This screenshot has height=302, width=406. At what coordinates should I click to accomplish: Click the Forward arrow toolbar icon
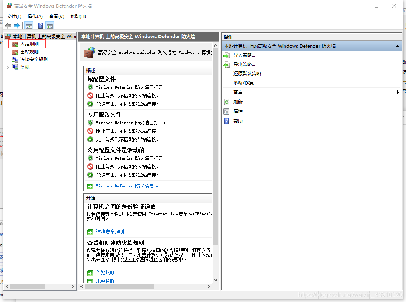17,26
